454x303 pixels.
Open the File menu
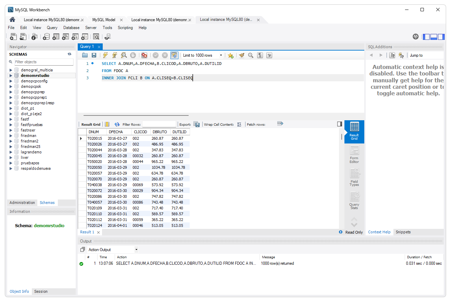11,28
